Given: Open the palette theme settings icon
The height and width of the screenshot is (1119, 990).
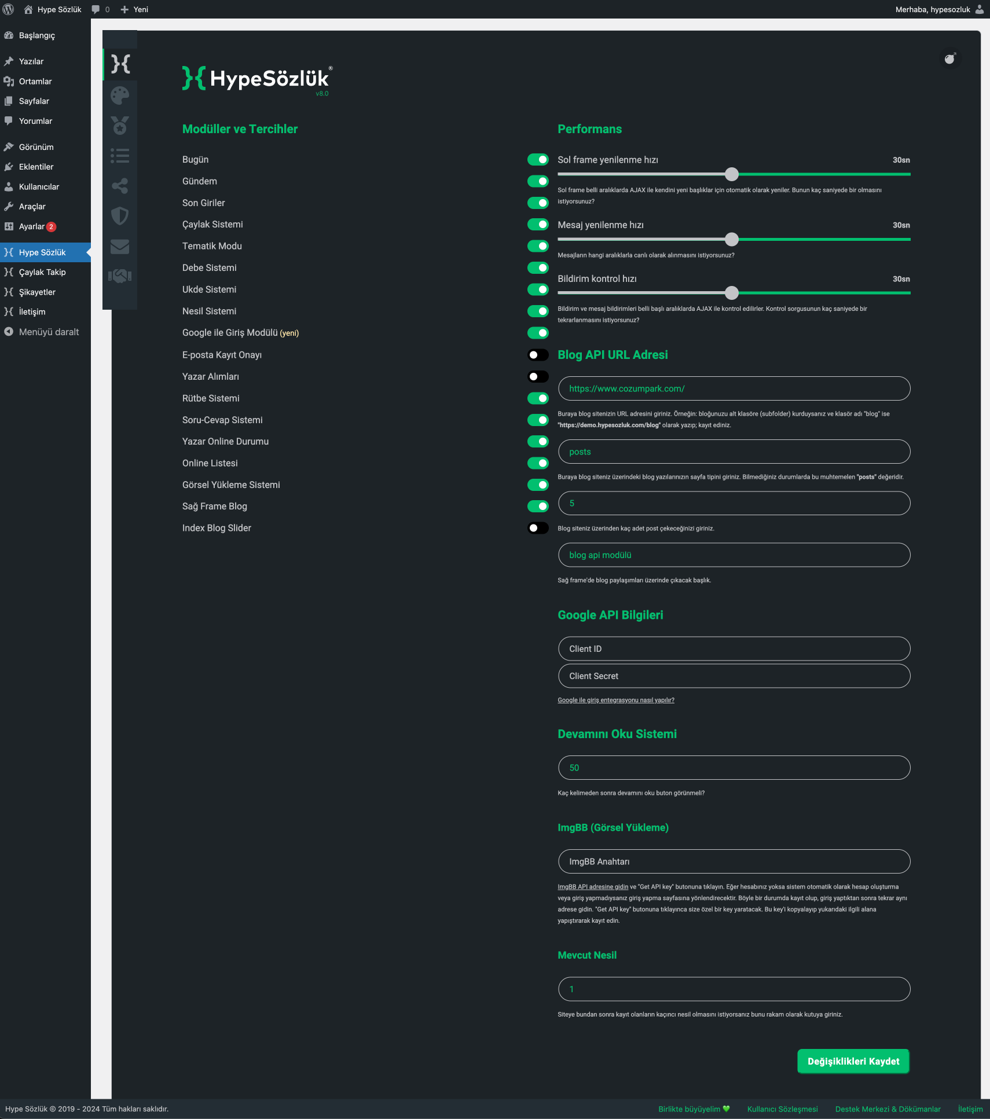Looking at the screenshot, I should pyautogui.click(x=120, y=96).
